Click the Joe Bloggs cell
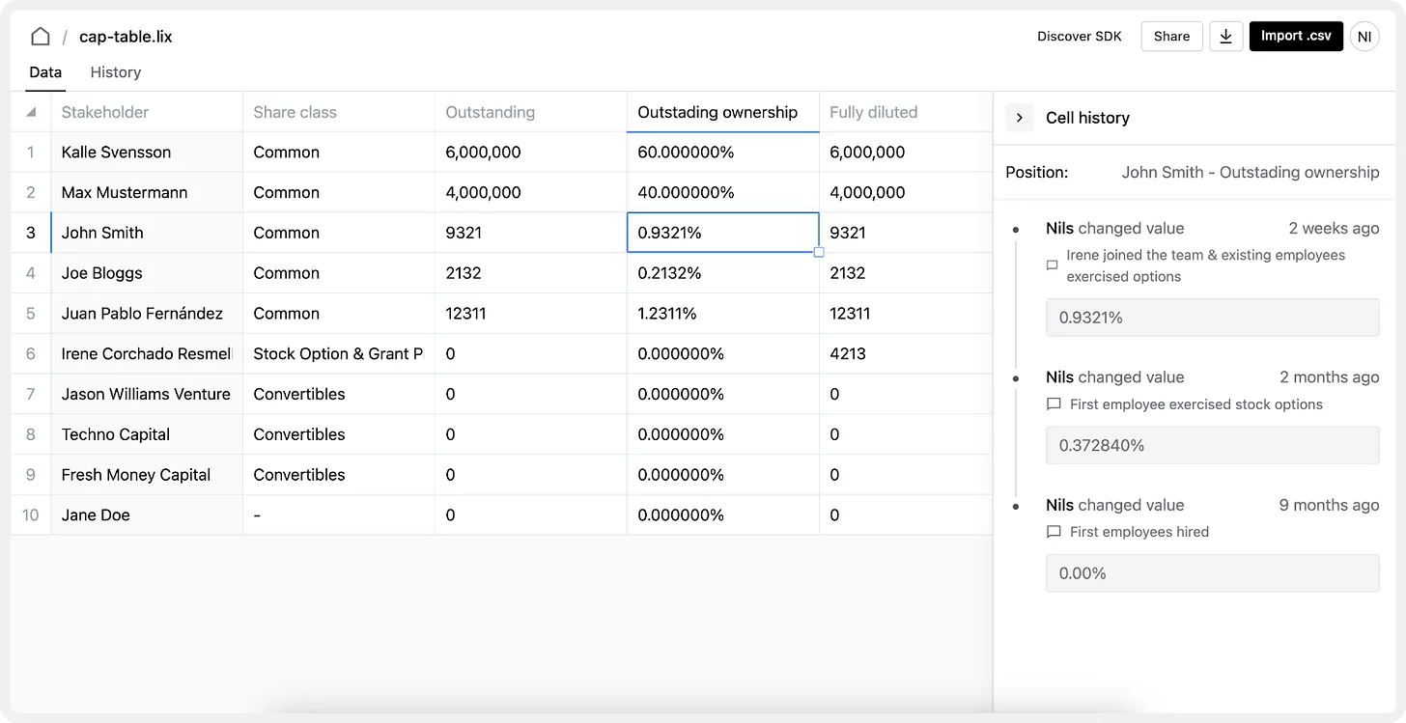Viewport: 1406px width, 723px height. (147, 273)
